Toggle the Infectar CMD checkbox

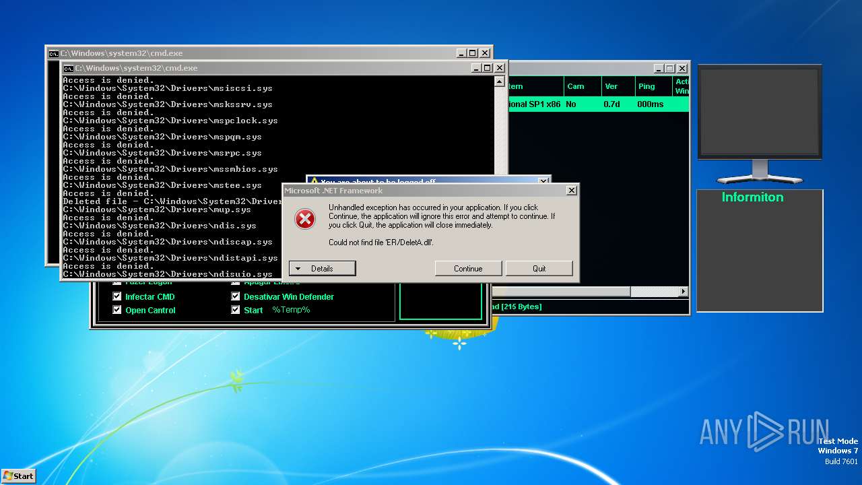(x=117, y=296)
